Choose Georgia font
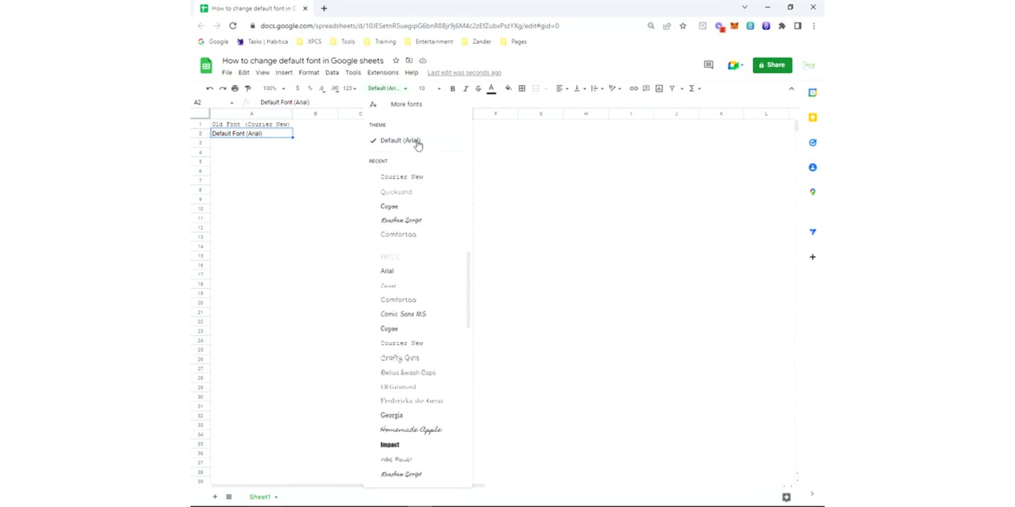Image resolution: width=1015 pixels, height=507 pixels. (392, 415)
